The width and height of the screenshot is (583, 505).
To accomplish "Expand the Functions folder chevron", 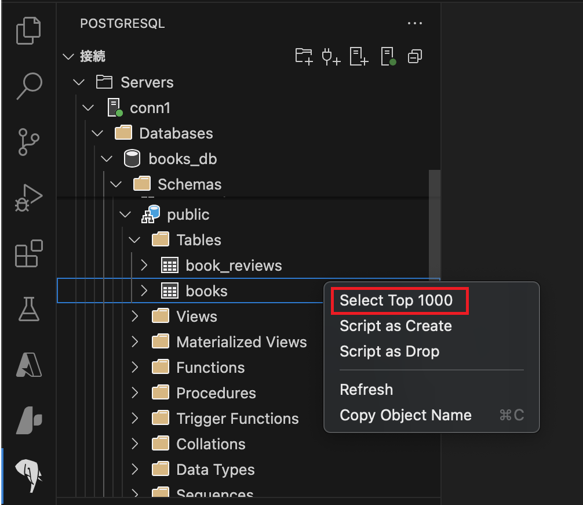I will coord(135,368).
